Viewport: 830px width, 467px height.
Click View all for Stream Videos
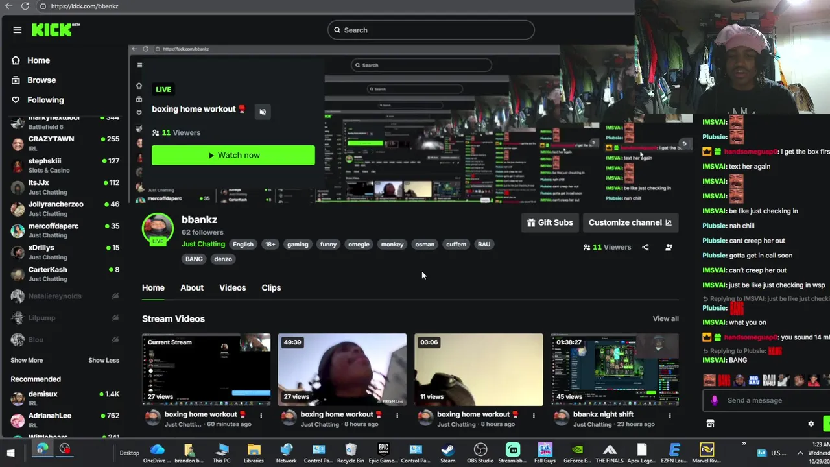[665, 319]
